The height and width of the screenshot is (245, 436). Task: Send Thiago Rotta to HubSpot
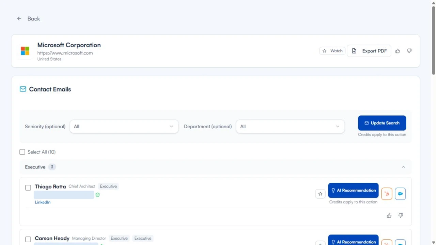coord(387,194)
